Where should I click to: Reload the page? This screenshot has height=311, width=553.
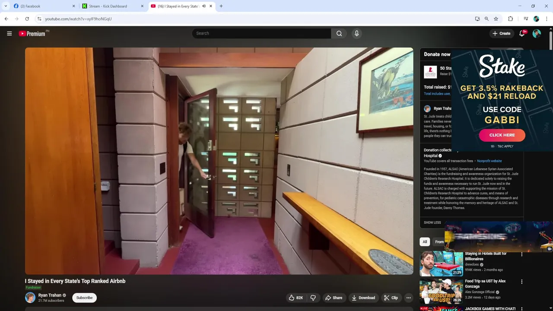pos(27,19)
